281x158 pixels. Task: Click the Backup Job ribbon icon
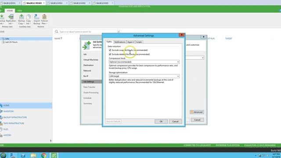[x=2, y=19]
